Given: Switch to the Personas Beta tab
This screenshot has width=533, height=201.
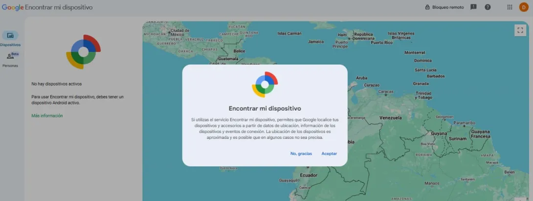Looking at the screenshot, I should click(x=10, y=60).
